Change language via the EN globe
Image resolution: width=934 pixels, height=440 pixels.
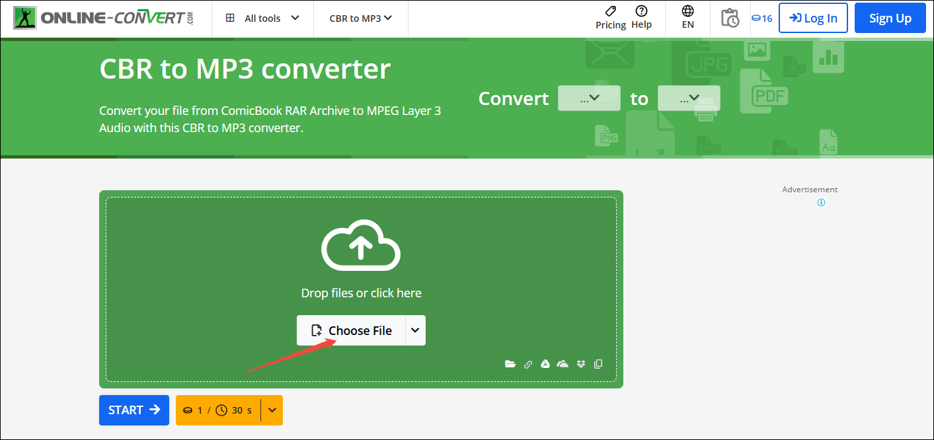[687, 18]
